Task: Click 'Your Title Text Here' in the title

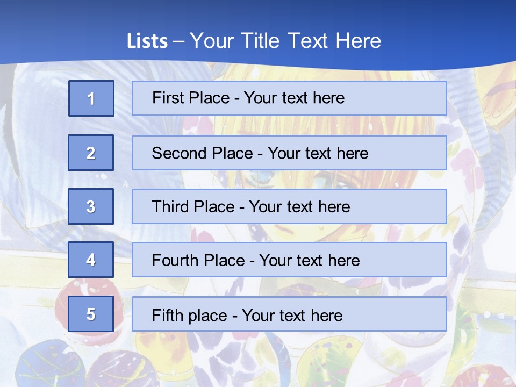Action: [x=285, y=41]
